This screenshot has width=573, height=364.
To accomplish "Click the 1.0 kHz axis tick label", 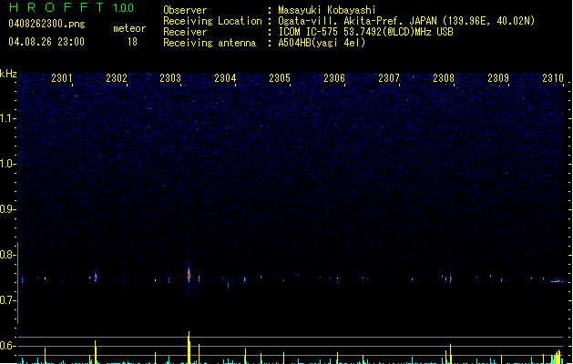I will point(7,164).
